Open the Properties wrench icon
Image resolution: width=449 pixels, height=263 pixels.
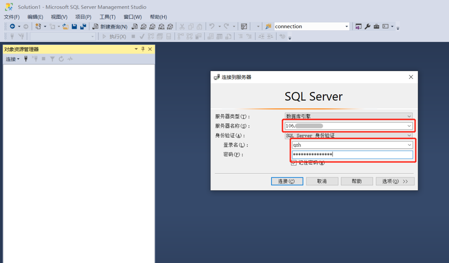coord(368,26)
